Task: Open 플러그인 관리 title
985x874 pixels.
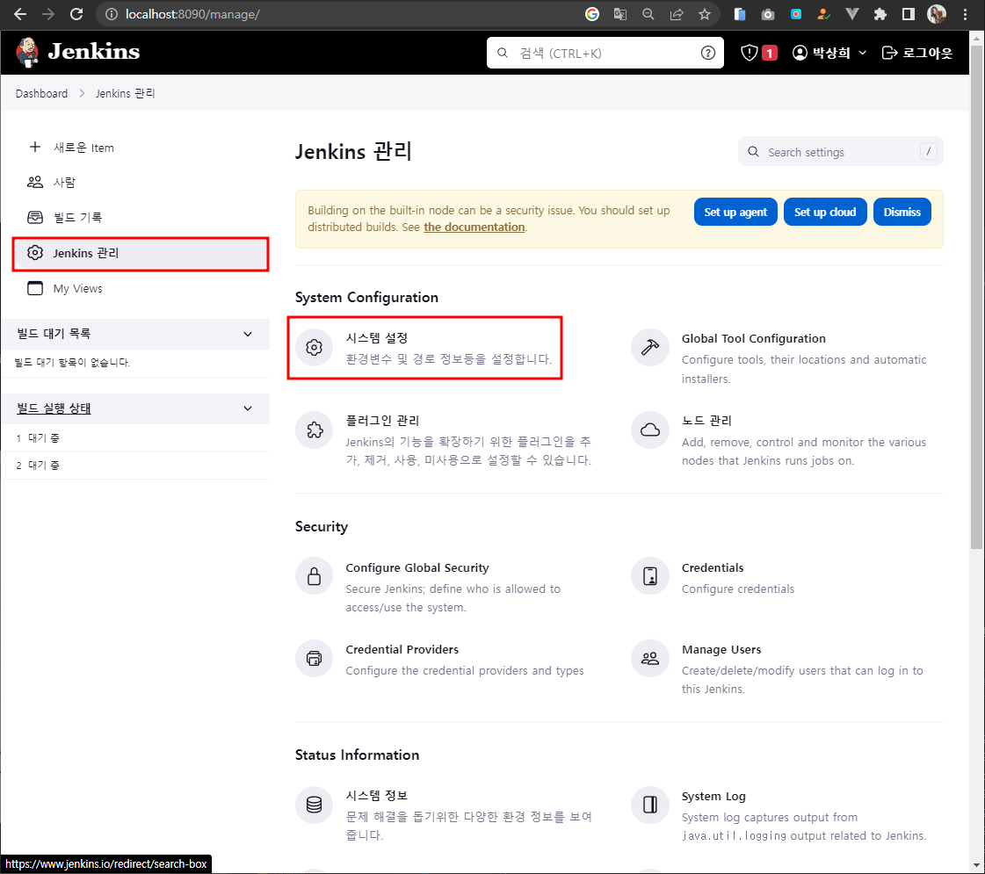Action: coord(382,420)
